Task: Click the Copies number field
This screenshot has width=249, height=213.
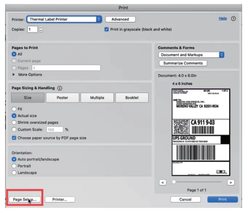Action: tap(32, 30)
